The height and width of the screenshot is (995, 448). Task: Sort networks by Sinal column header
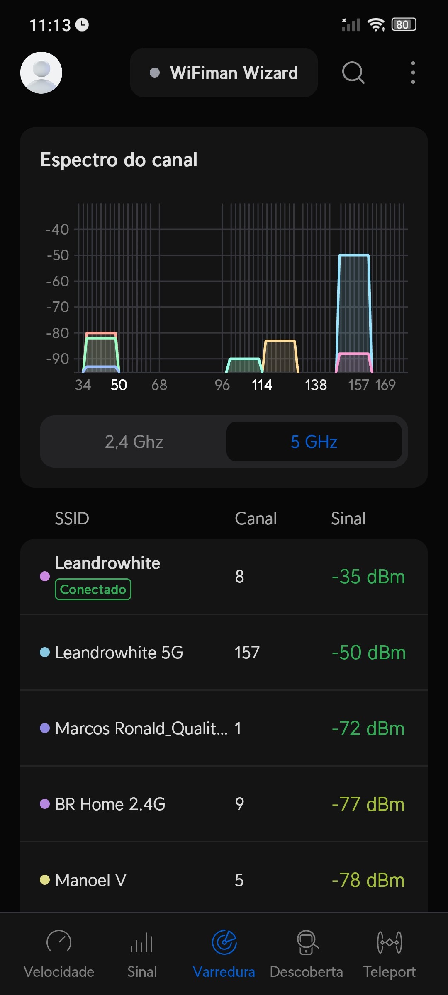point(348,518)
